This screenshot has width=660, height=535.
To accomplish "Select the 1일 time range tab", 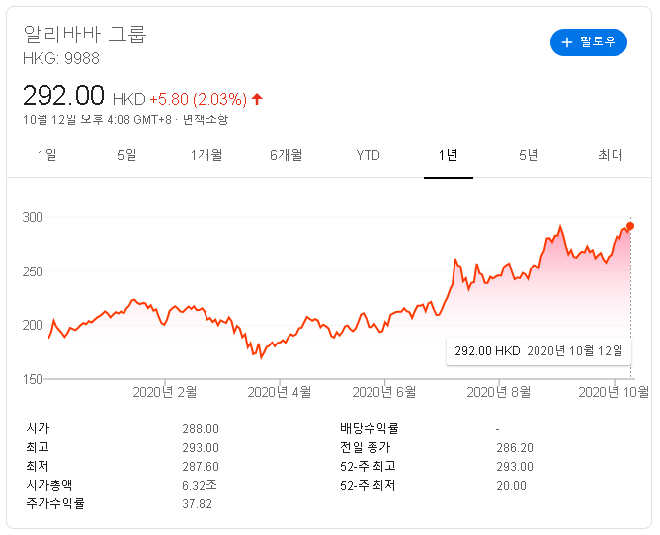I will point(46,155).
